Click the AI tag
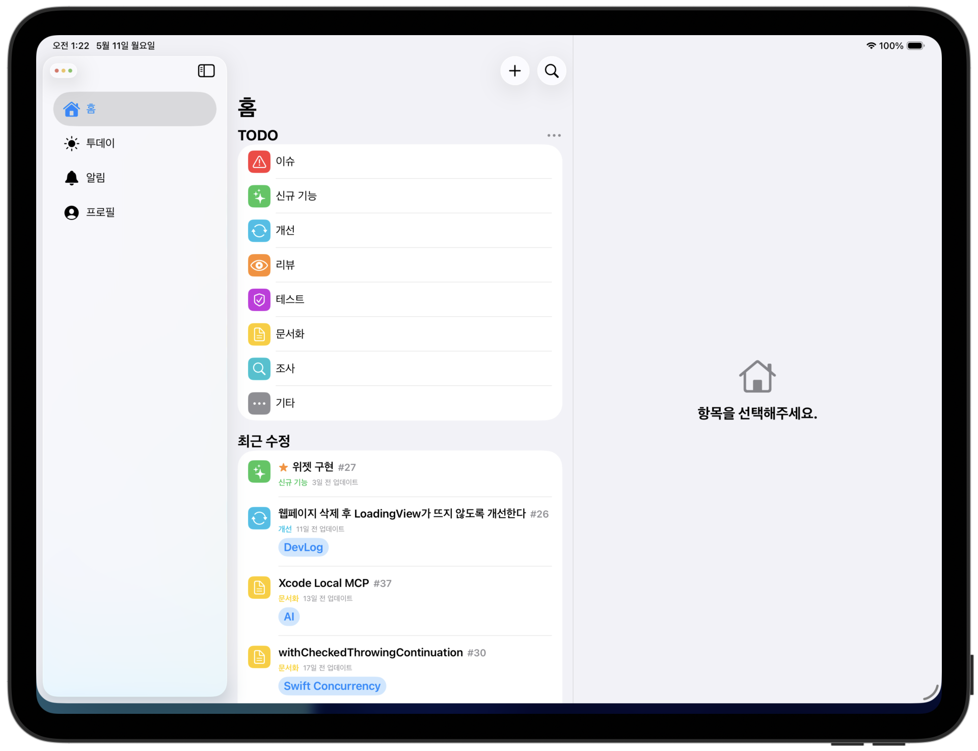 point(289,617)
